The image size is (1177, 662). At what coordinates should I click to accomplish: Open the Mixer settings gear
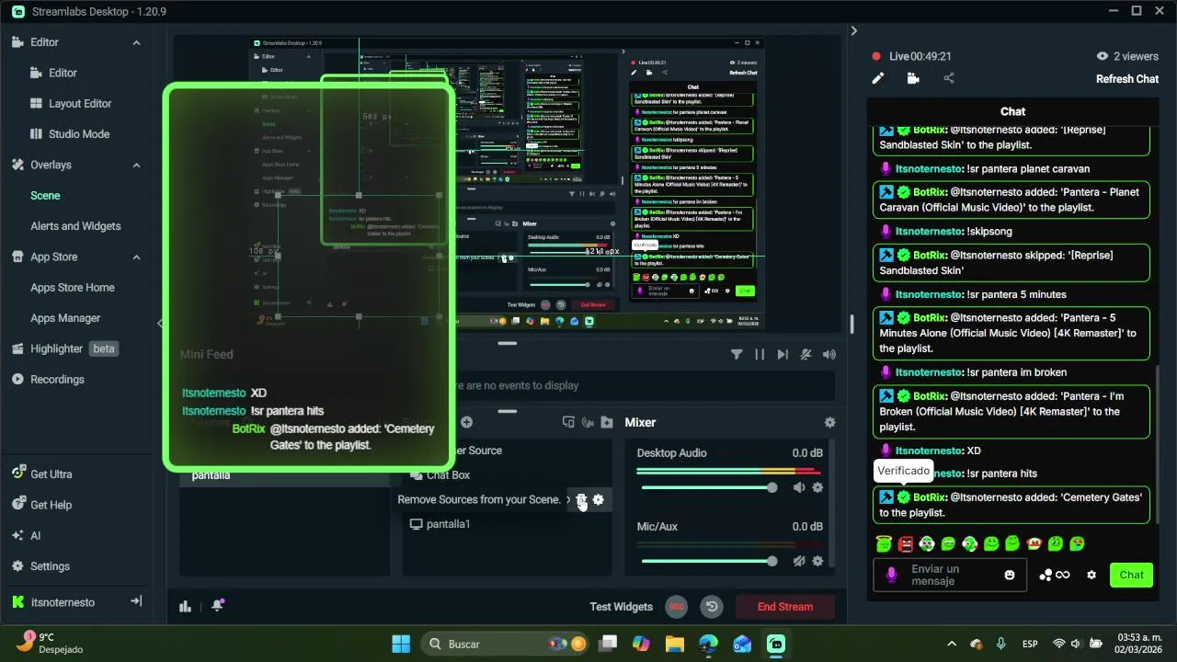[x=830, y=423]
